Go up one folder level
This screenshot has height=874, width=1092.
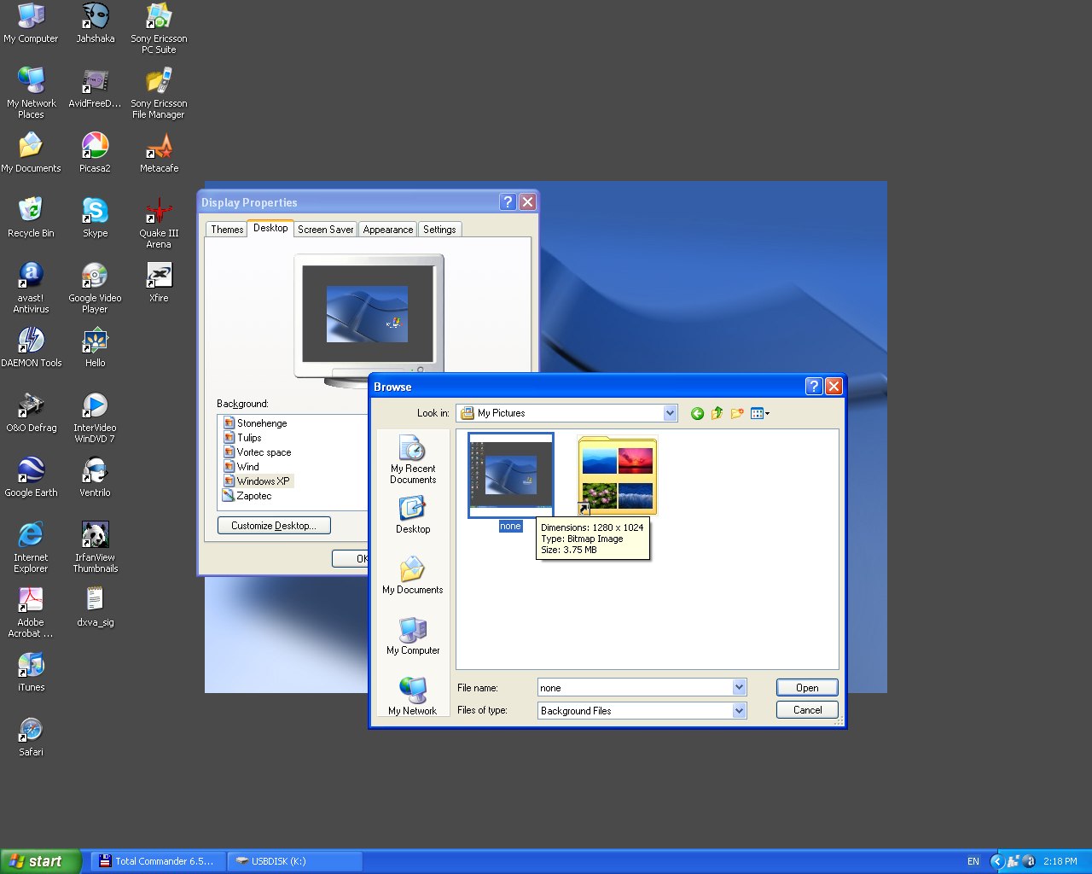click(717, 413)
